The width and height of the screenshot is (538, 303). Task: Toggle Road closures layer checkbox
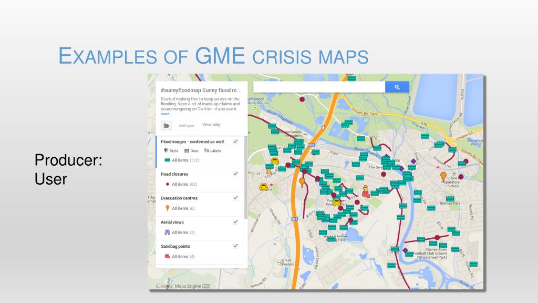coord(235,174)
